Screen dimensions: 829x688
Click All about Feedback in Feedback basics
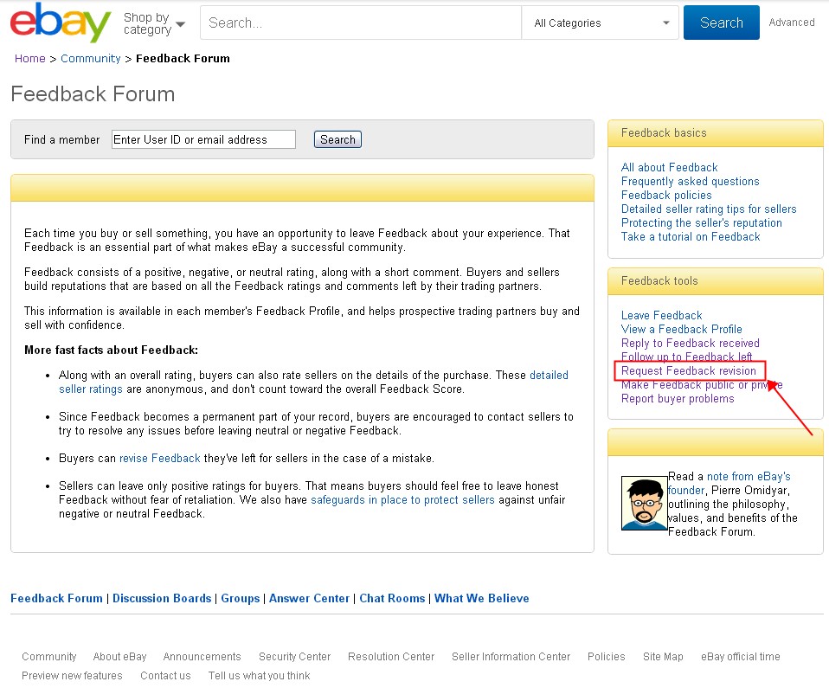coord(669,167)
